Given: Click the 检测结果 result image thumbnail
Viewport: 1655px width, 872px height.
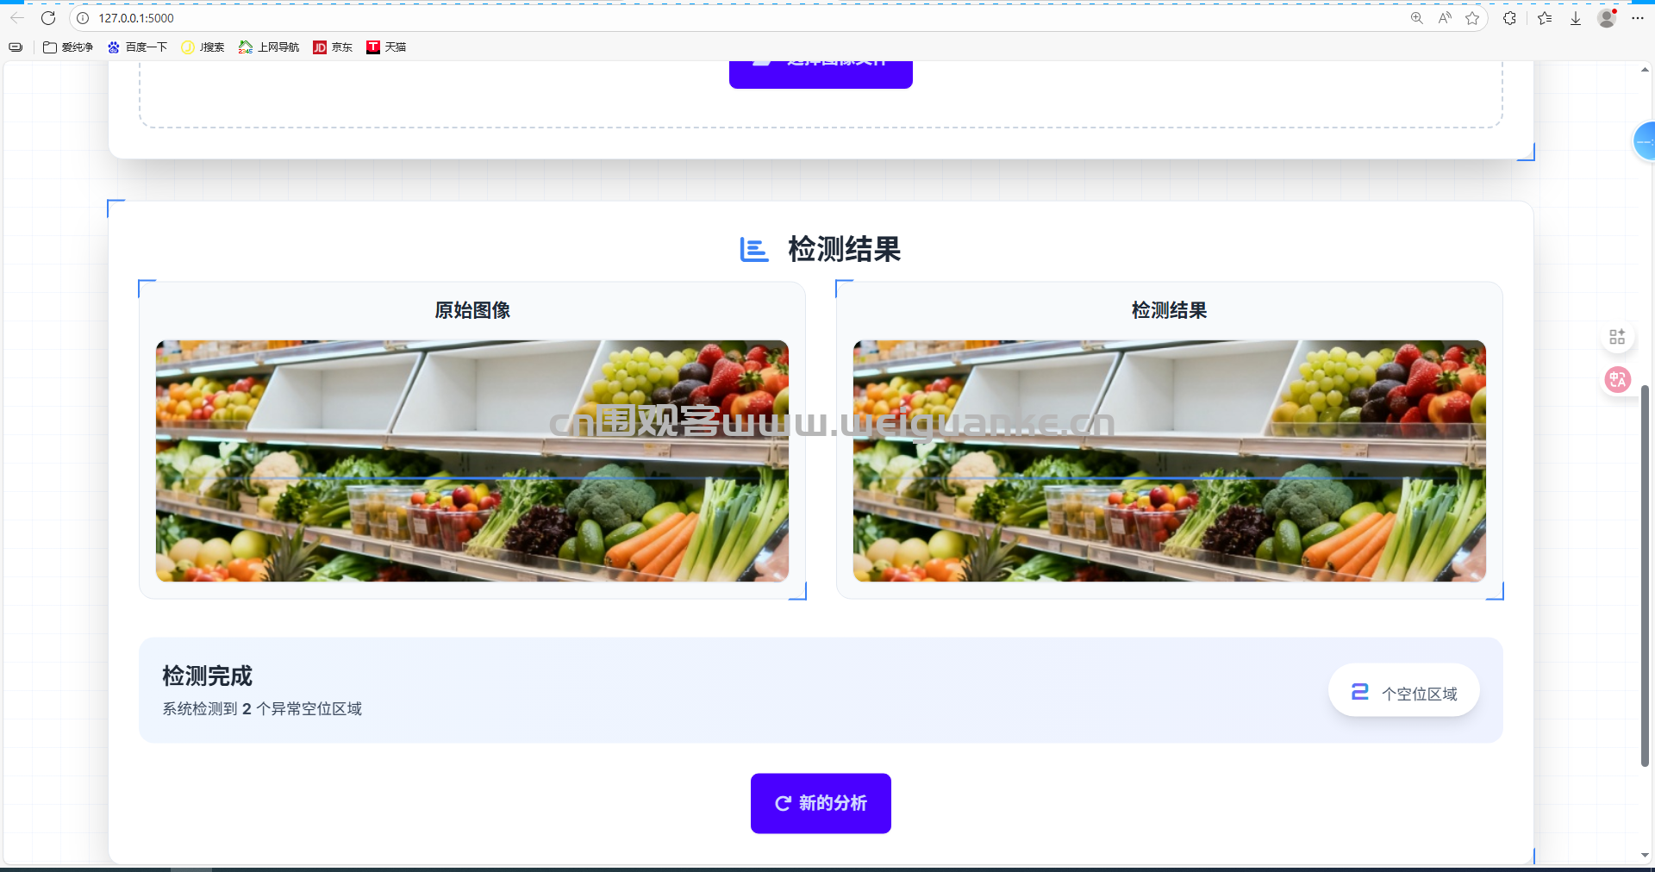Looking at the screenshot, I should (x=1169, y=461).
